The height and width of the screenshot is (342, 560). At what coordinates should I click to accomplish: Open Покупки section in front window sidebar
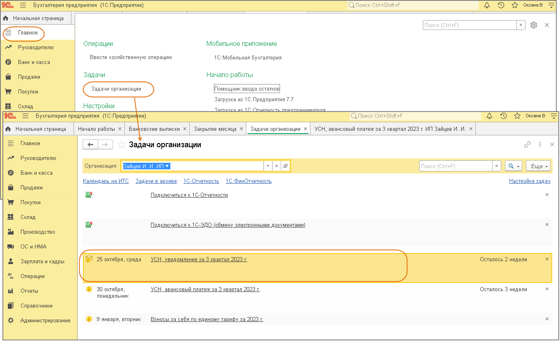click(30, 203)
